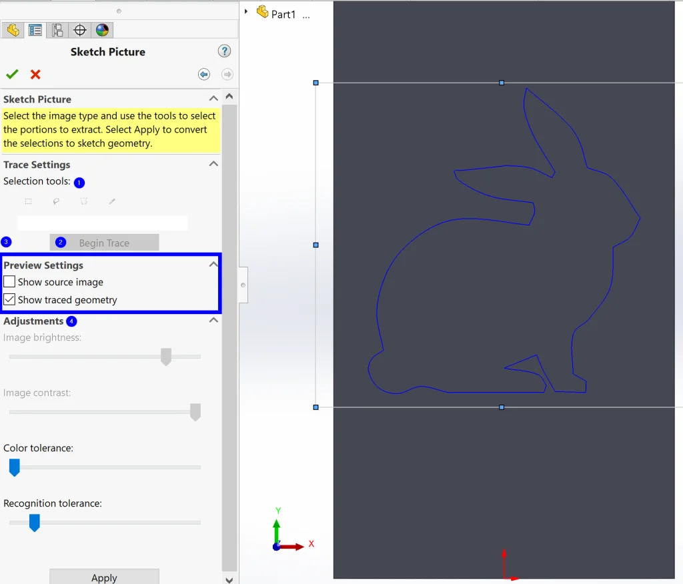Click the Recognition tolerance slider handle
This screenshot has width=683, height=584.
point(35,523)
